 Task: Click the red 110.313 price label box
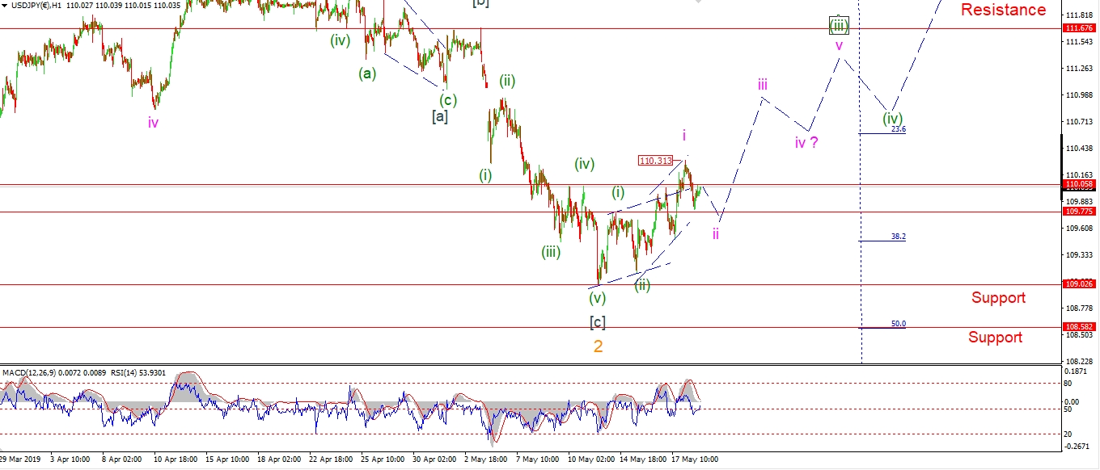655,161
